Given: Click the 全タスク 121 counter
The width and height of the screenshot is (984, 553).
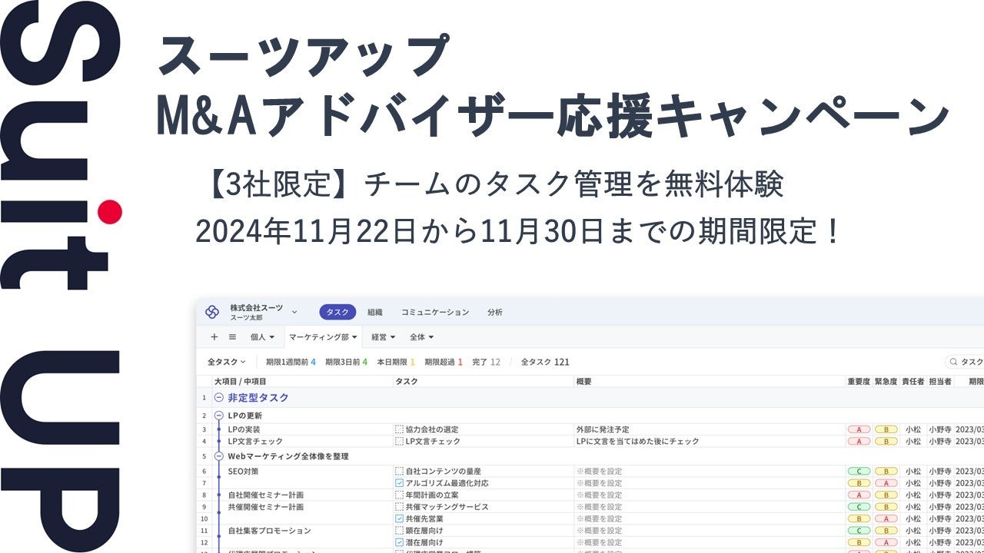Looking at the screenshot, I should (545, 362).
